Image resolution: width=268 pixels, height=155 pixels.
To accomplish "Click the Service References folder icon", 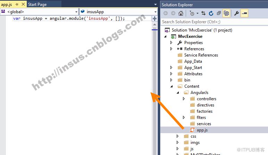I will [x=180, y=55].
